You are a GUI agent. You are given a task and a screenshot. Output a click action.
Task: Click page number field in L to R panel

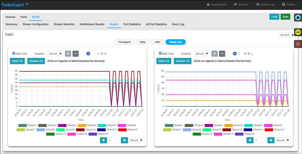point(114,140)
